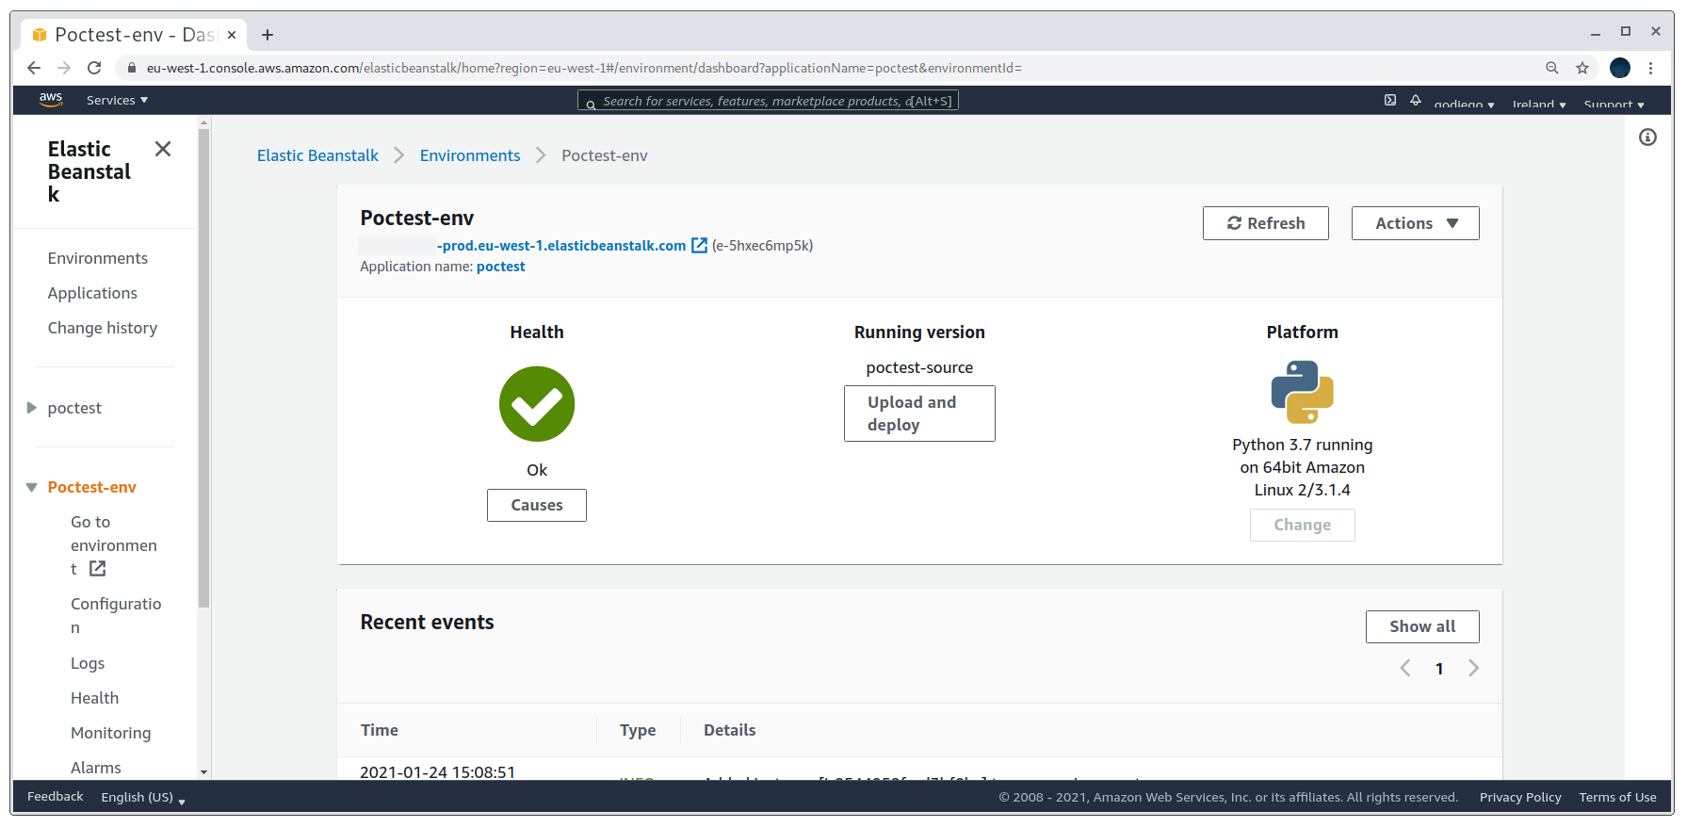Open Logs in the sidebar

[88, 663]
